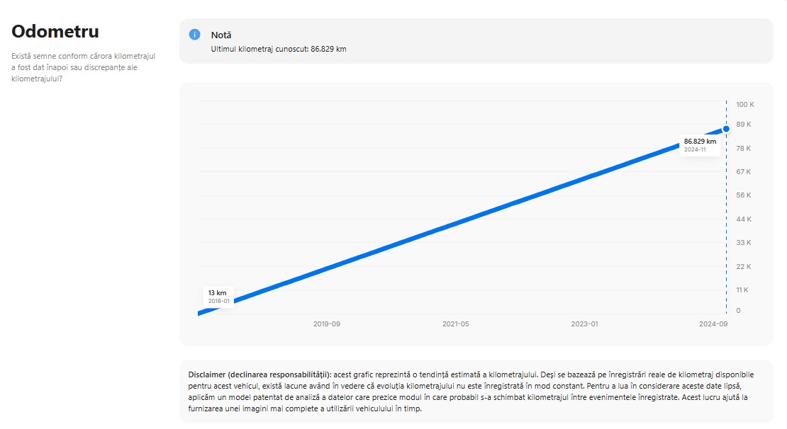The width and height of the screenshot is (787, 429).
Task: Click the Odometru heading
Action: click(x=55, y=31)
